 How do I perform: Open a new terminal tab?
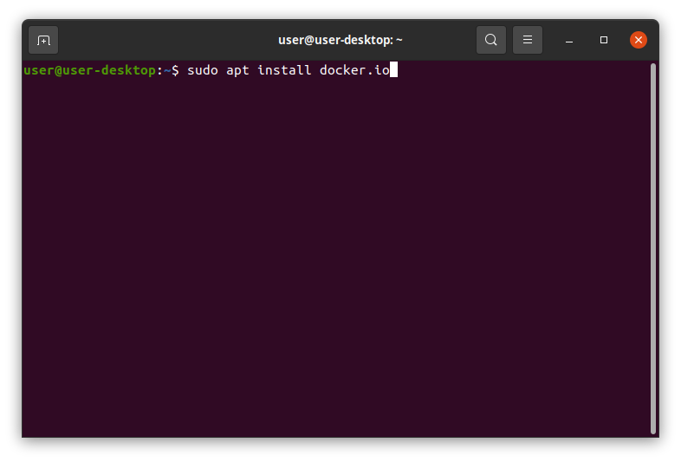pos(43,40)
